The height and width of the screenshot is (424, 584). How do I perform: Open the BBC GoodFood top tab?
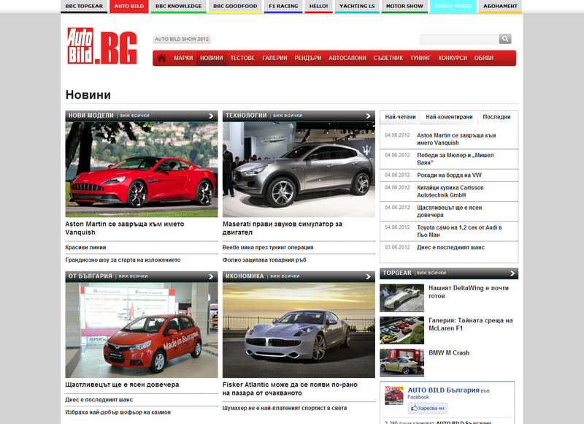click(x=235, y=7)
